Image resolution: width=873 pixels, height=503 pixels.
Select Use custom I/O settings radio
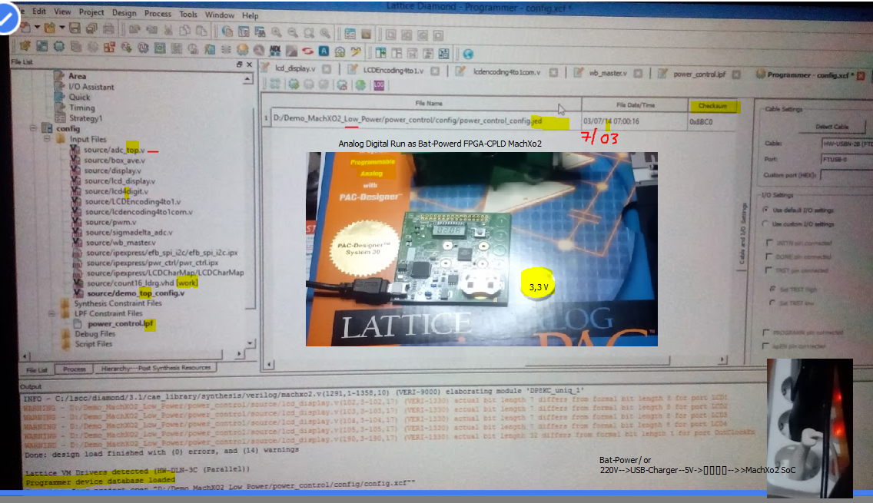[765, 223]
